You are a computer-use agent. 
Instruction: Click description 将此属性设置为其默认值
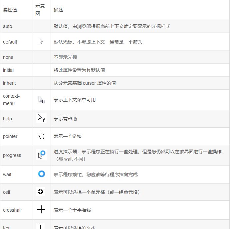coord(79,70)
